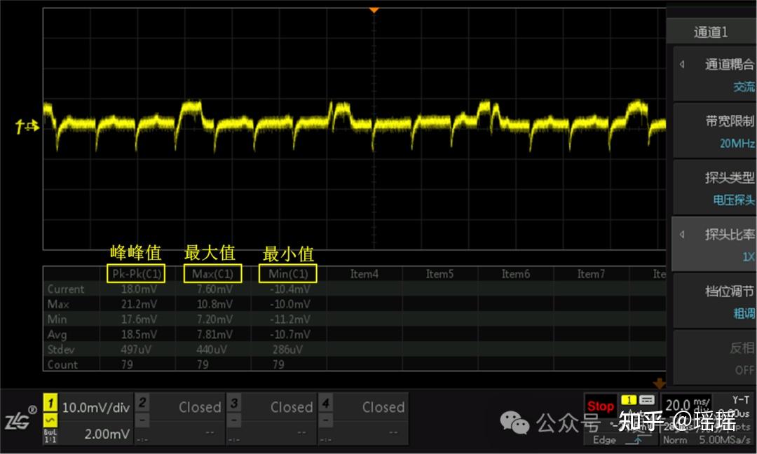757x454 pixels.
Task: Click the Current row label
Action: coord(66,289)
